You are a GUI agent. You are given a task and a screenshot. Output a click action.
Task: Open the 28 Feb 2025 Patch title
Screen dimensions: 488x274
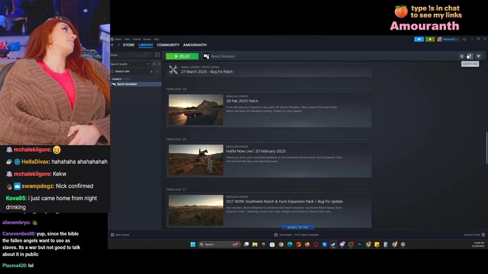(x=242, y=101)
